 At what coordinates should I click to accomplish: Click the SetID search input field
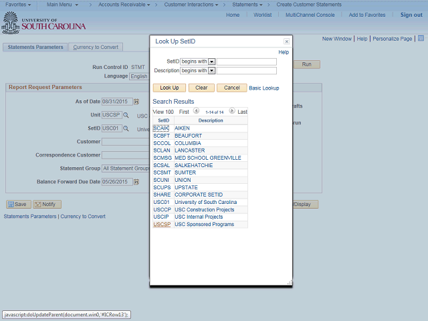click(247, 62)
